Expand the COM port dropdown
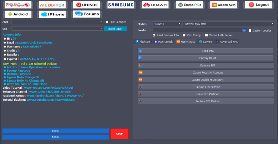Screen dimensions: 278x144 57,22
